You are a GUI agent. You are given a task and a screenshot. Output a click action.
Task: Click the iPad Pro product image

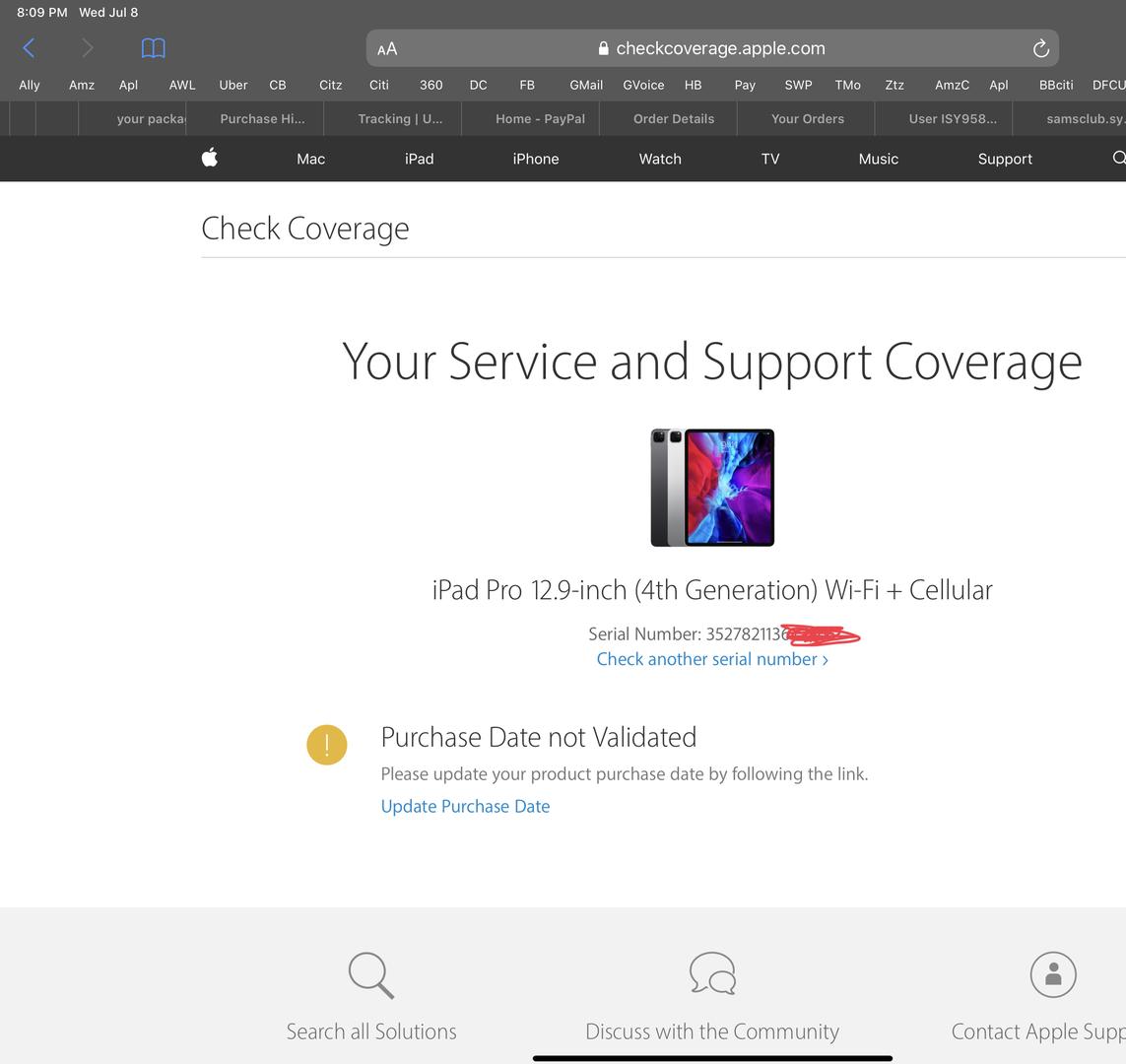(712, 488)
